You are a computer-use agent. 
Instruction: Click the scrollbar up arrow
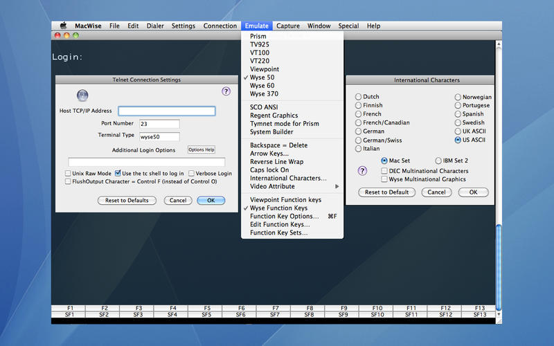click(499, 44)
